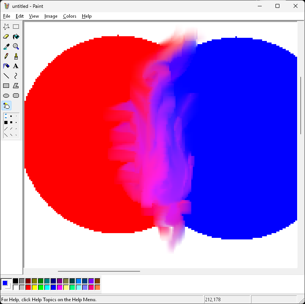Choose the smallest round brush shape
Image resolution: width=305 pixels, height=304 pixels.
pos(16,116)
